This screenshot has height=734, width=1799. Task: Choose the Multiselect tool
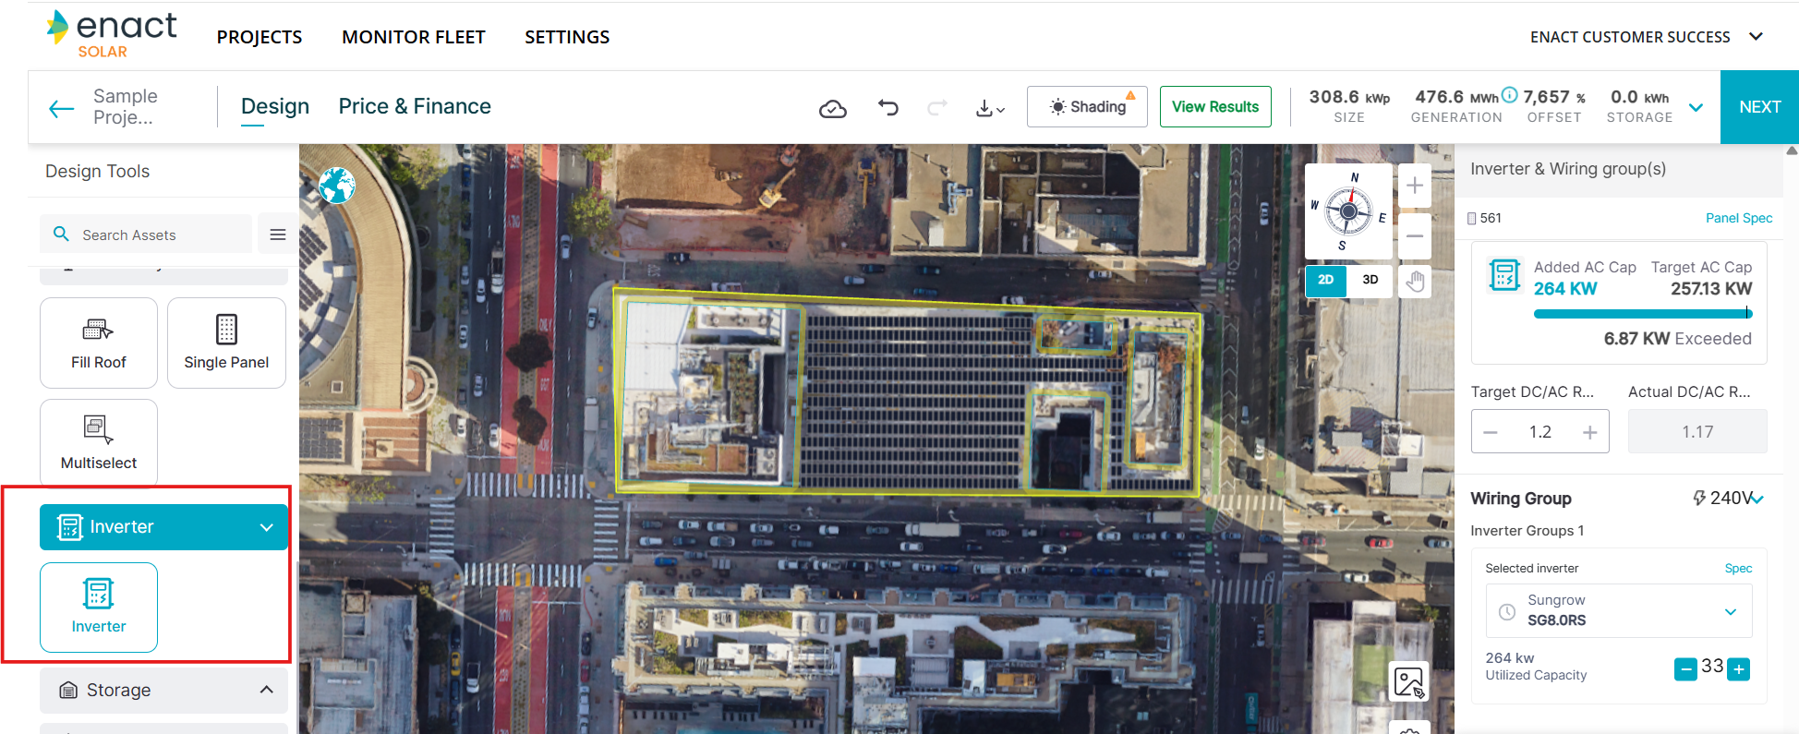[99, 442]
